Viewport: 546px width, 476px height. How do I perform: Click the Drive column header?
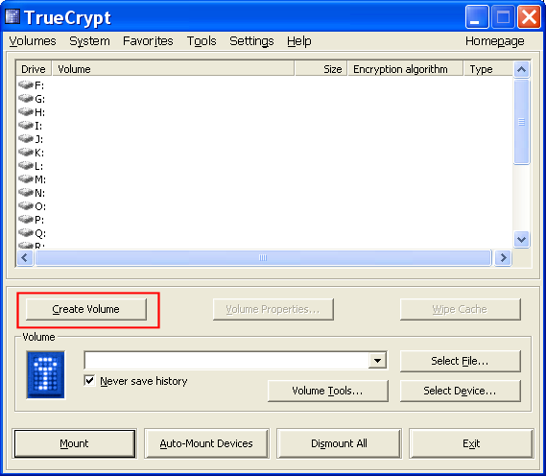[34, 69]
